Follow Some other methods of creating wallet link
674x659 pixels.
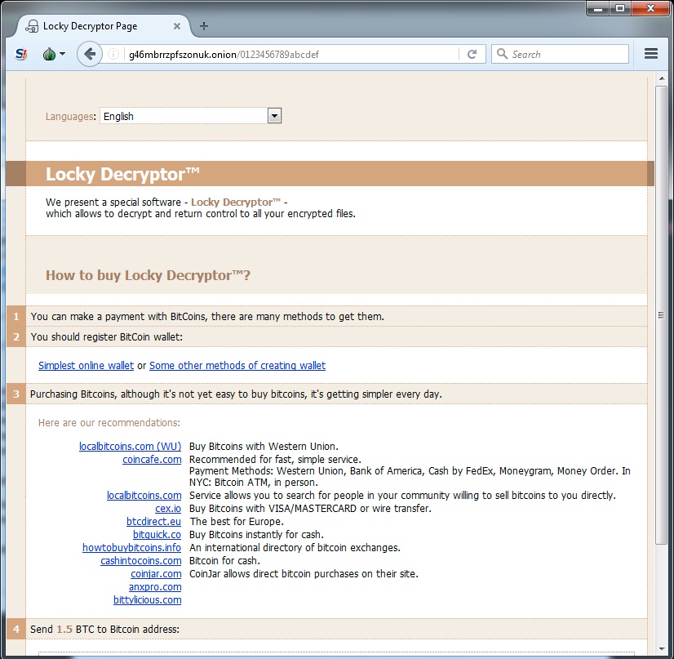pyautogui.click(x=237, y=366)
